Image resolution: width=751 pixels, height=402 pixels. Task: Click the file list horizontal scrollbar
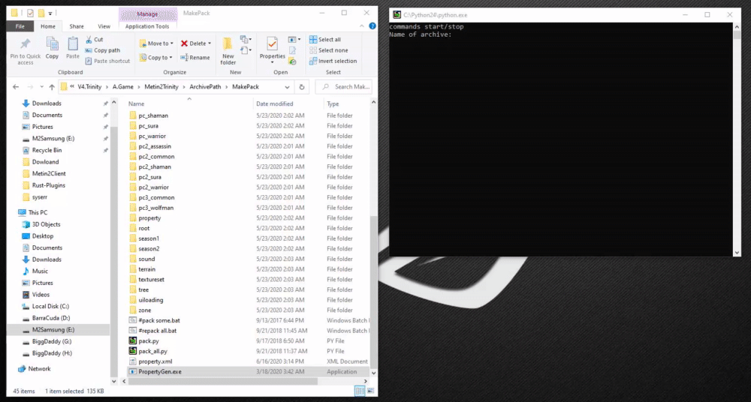point(223,382)
